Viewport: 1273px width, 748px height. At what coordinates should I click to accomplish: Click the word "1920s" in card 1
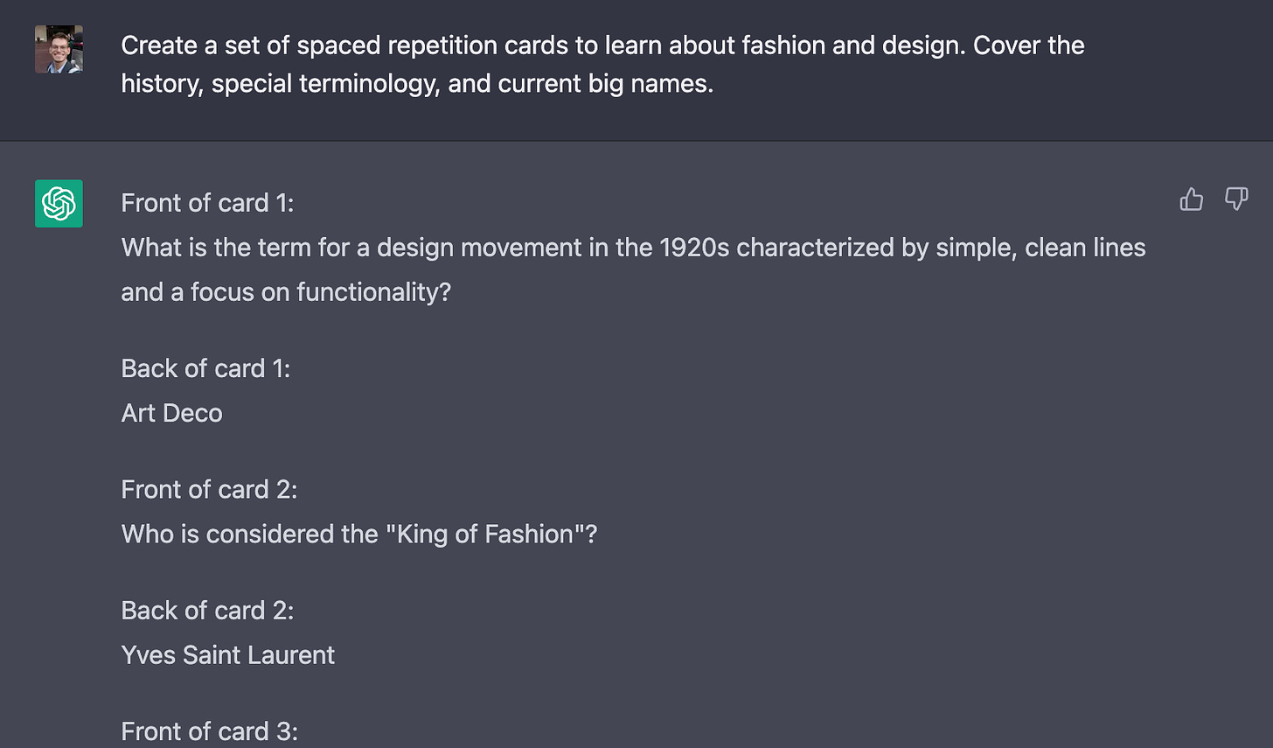693,248
